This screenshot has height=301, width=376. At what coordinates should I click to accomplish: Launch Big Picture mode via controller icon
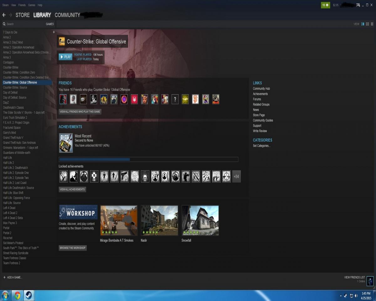tap(358, 5)
